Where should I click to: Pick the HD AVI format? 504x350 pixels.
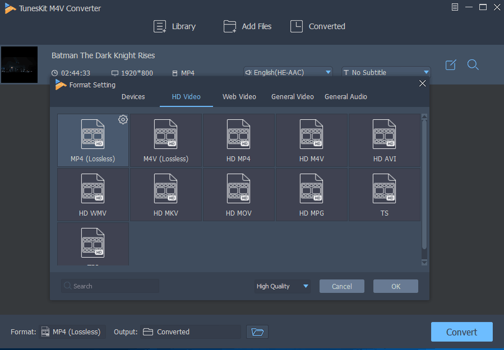[x=385, y=141]
